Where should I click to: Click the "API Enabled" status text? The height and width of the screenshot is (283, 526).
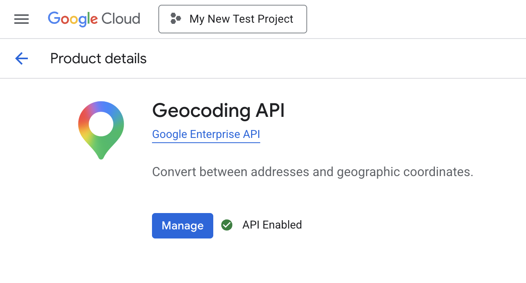click(x=272, y=225)
